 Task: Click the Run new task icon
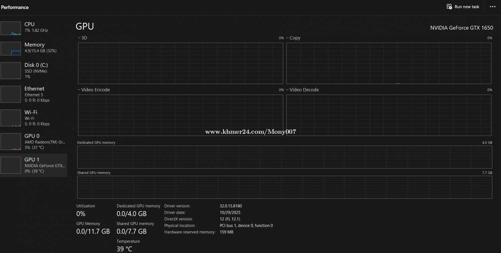point(450,7)
